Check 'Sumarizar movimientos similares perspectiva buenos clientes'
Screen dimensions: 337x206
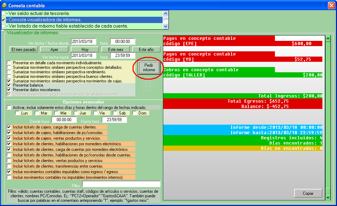(x=9, y=76)
